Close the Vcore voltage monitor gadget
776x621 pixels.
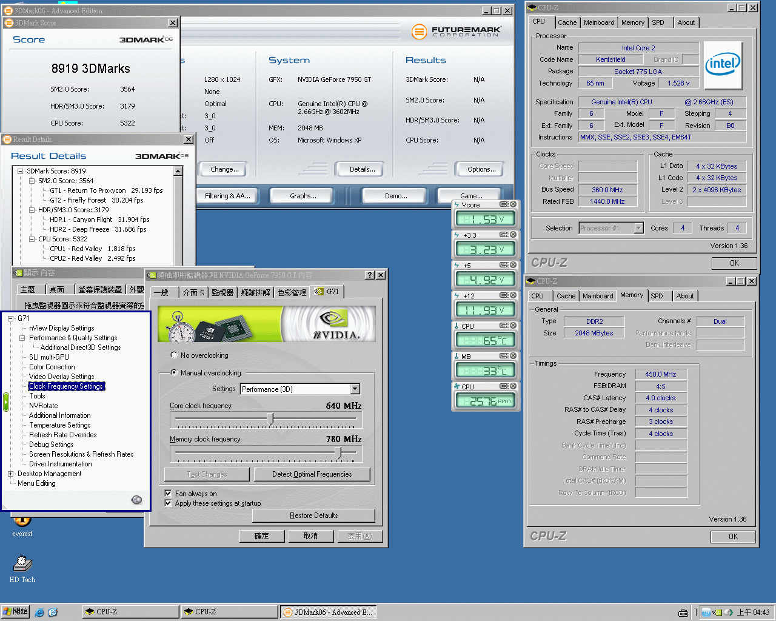tap(513, 204)
